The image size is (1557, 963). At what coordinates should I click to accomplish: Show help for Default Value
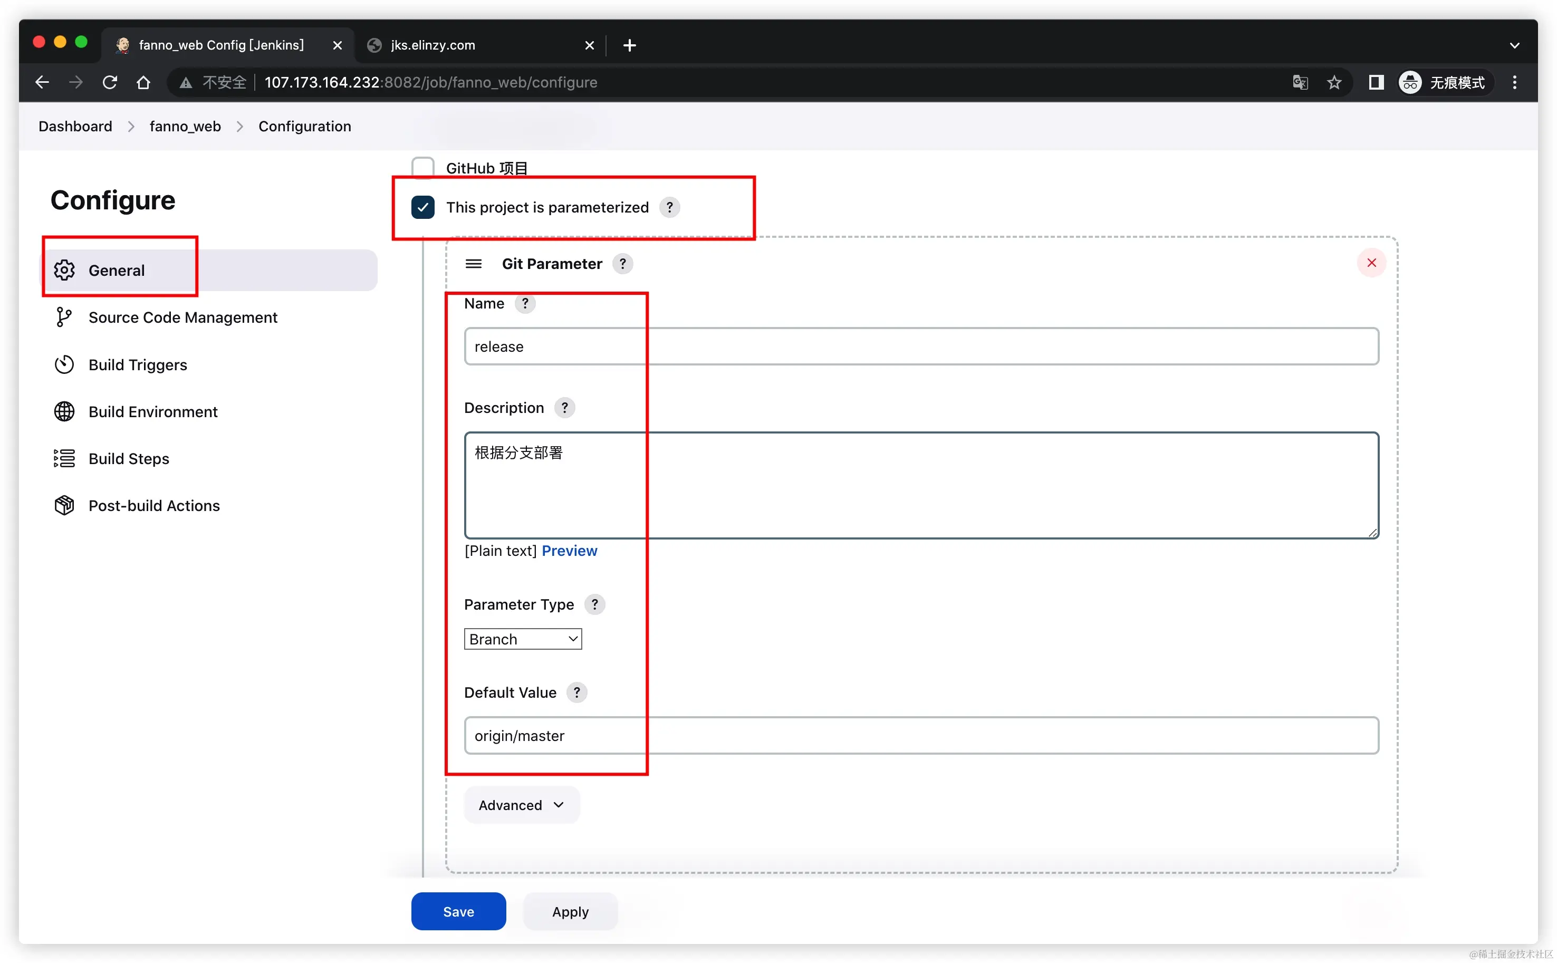tap(576, 692)
